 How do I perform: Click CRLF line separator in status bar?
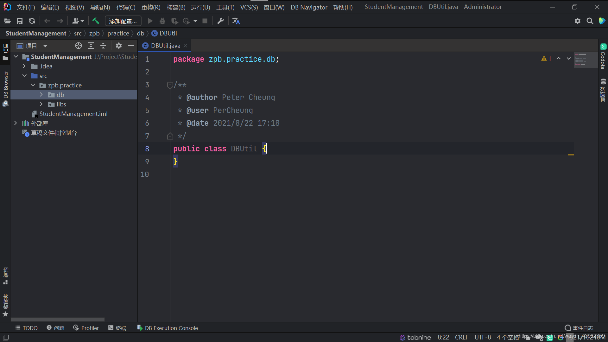point(461,337)
